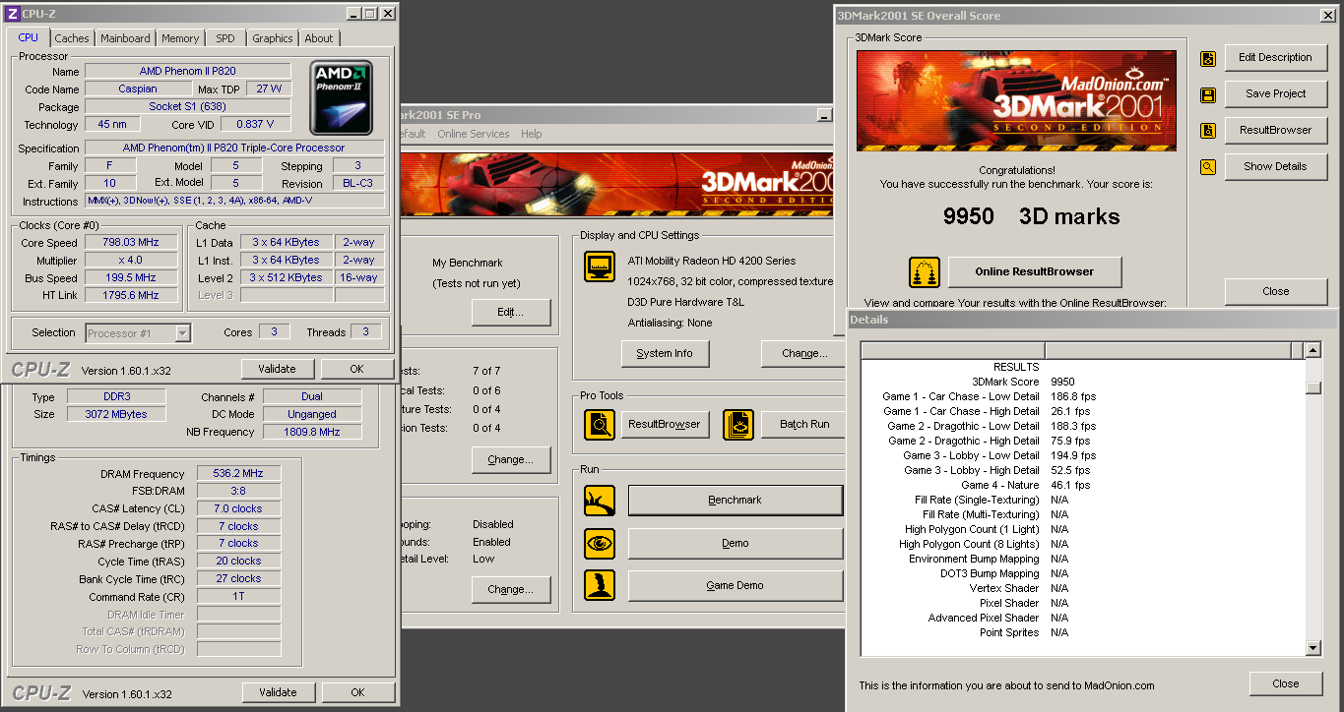Click the Details list scroll down arrow
The height and width of the screenshot is (712, 1344).
coord(1312,647)
